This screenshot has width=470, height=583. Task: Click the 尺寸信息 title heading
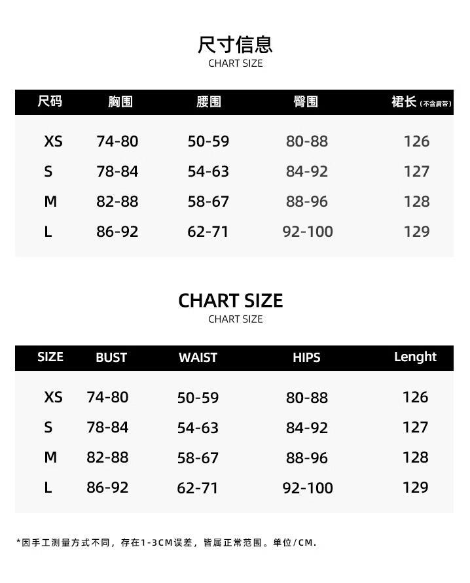point(235,44)
